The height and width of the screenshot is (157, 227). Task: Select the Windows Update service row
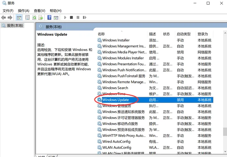coord(155,100)
